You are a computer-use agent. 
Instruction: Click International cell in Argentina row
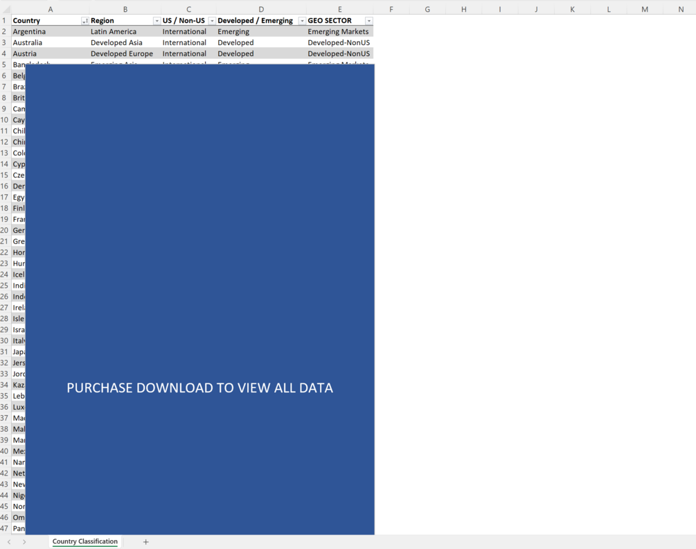[x=188, y=31]
